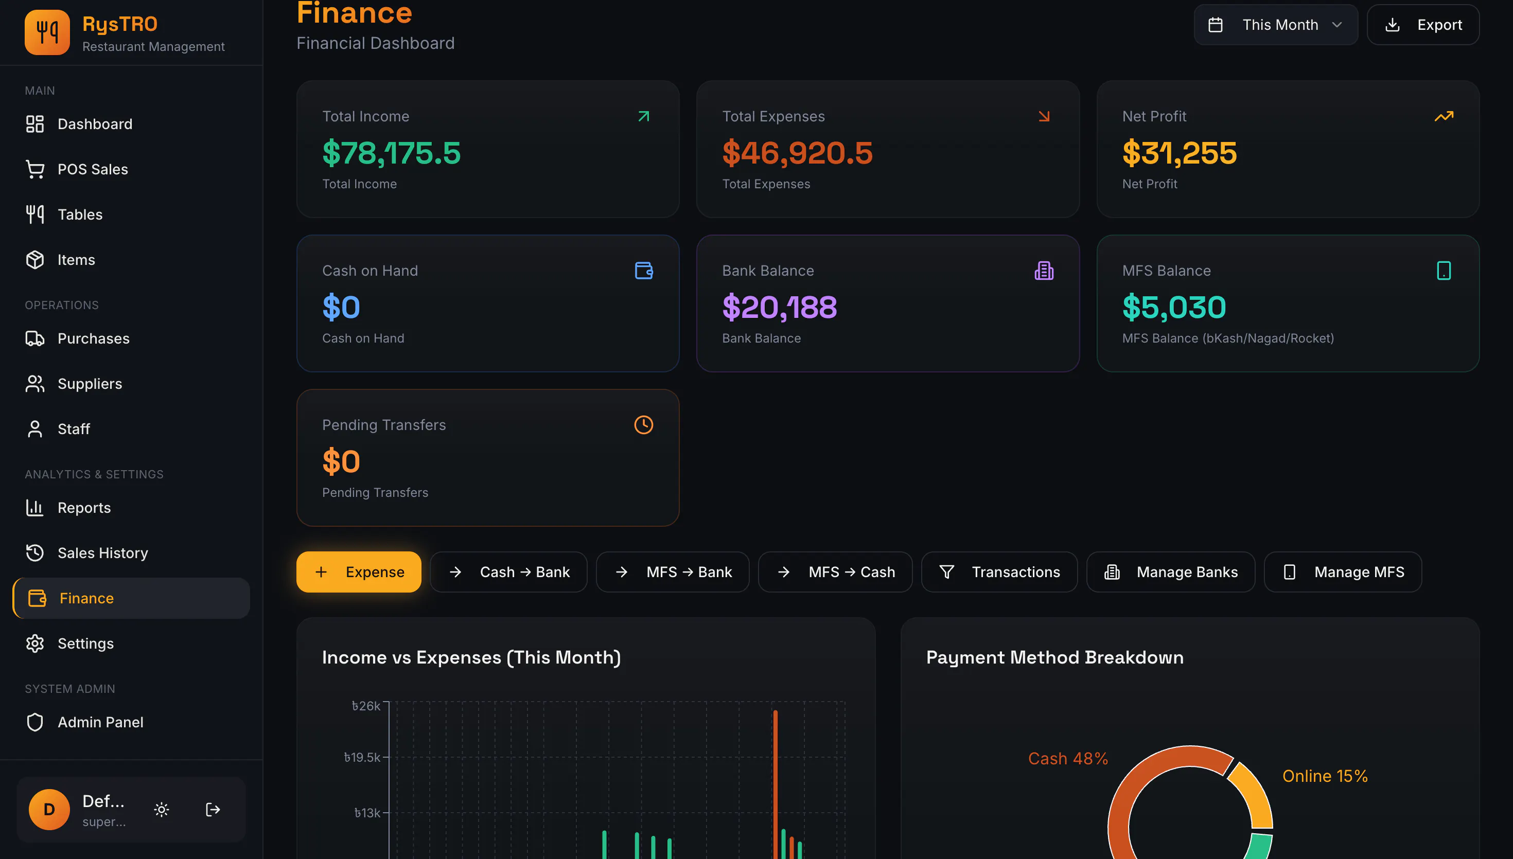Click the calendar icon in period selector
This screenshot has height=859, width=1513.
[1216, 25]
